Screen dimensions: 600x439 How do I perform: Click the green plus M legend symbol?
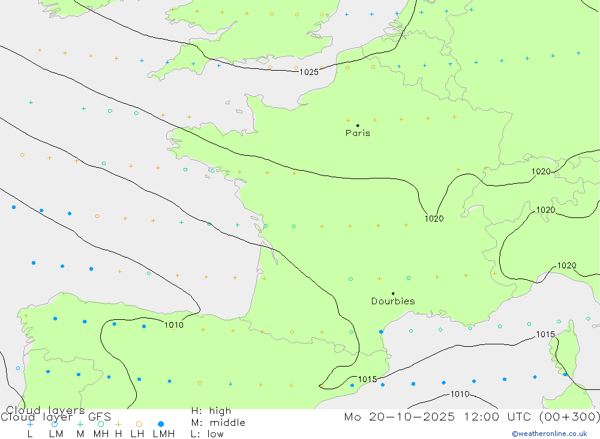click(x=80, y=424)
